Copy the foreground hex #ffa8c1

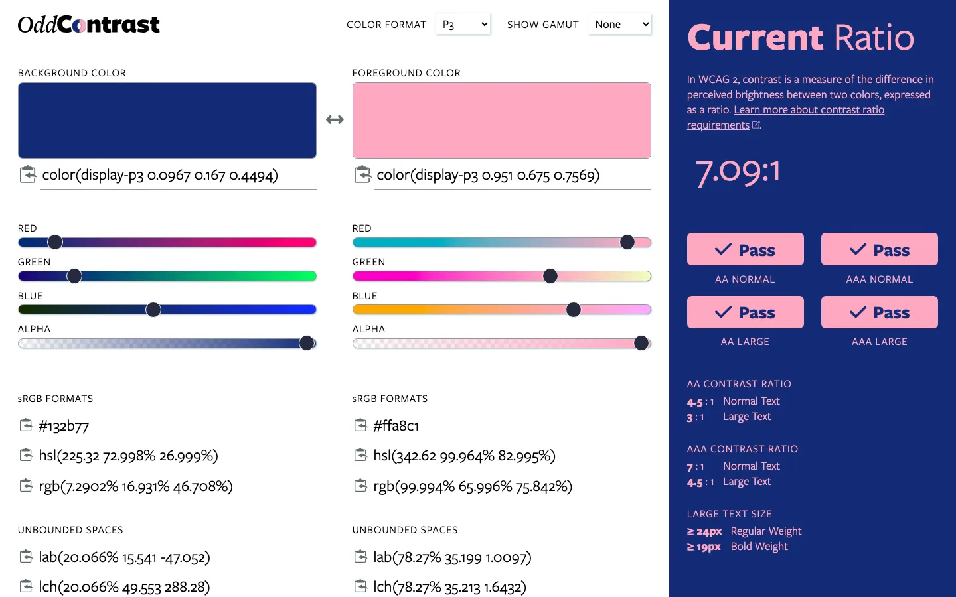coord(360,425)
